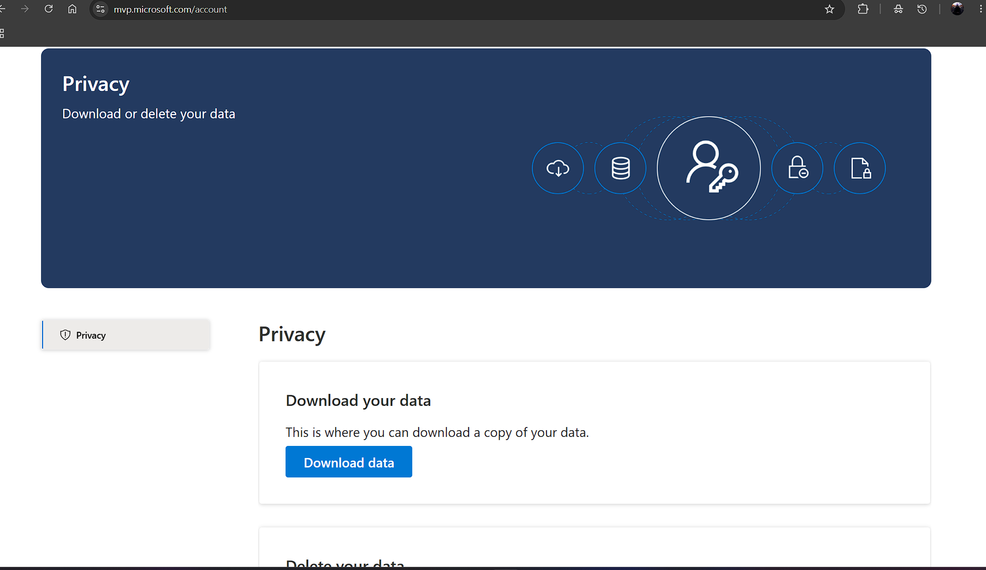Click the Download data button
The height and width of the screenshot is (570, 986).
(349, 462)
